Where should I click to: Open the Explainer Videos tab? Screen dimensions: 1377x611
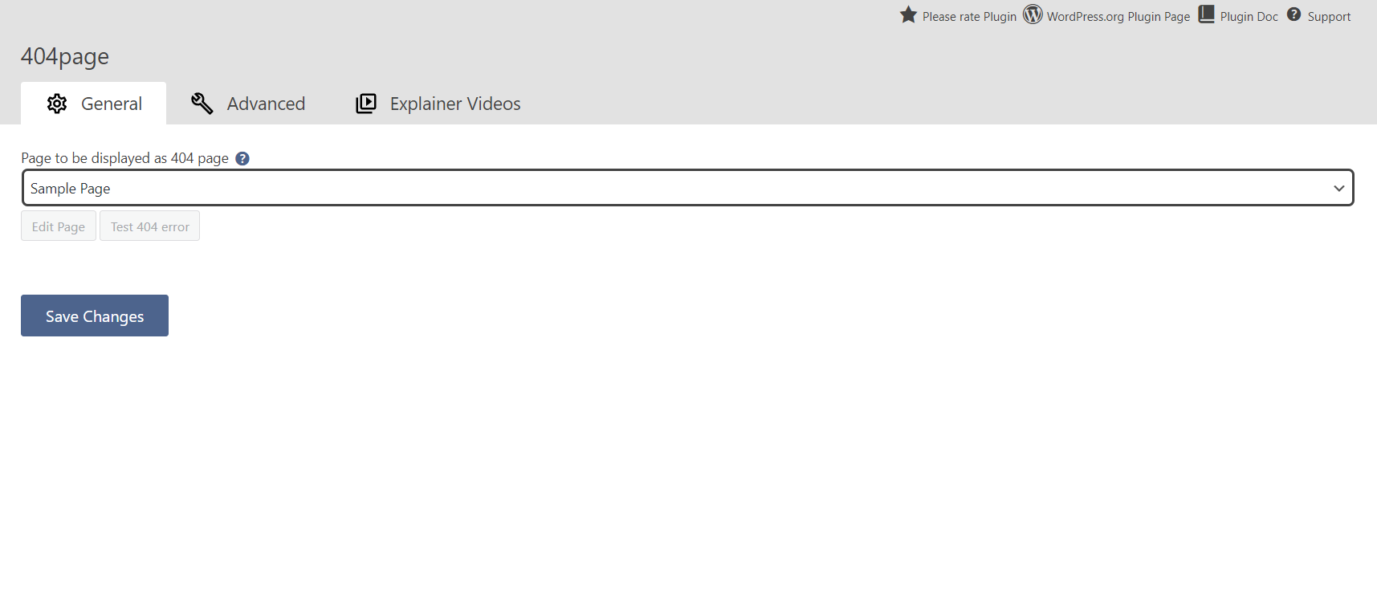(438, 104)
